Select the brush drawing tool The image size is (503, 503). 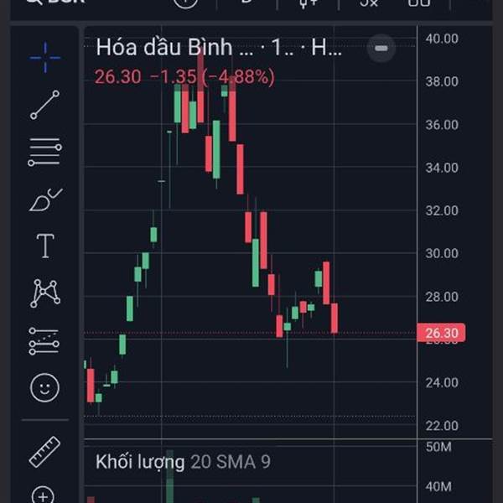[44, 200]
